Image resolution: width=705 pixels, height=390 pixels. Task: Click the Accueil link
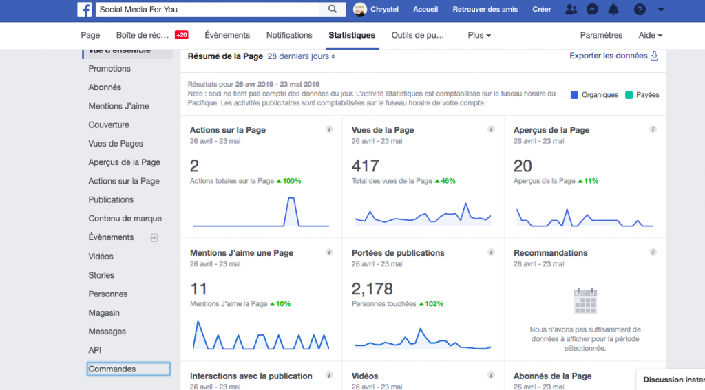425,9
